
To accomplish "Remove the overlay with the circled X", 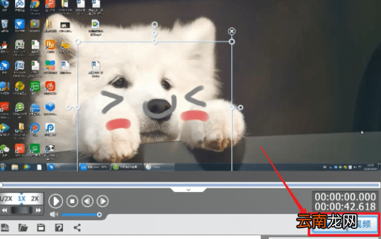I will click(x=232, y=31).
